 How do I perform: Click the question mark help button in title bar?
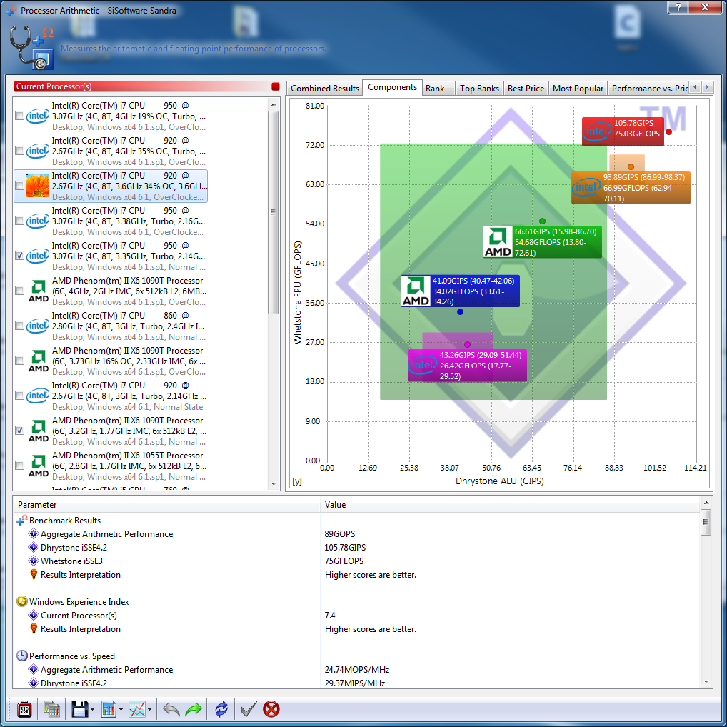tap(678, 7)
